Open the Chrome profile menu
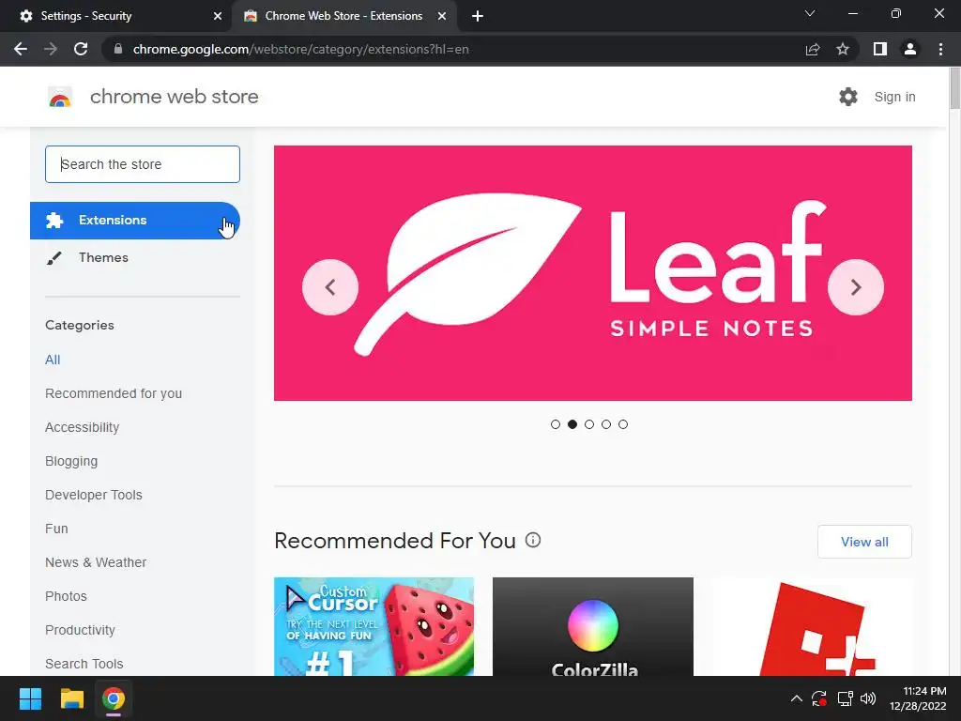961x721 pixels. click(910, 49)
